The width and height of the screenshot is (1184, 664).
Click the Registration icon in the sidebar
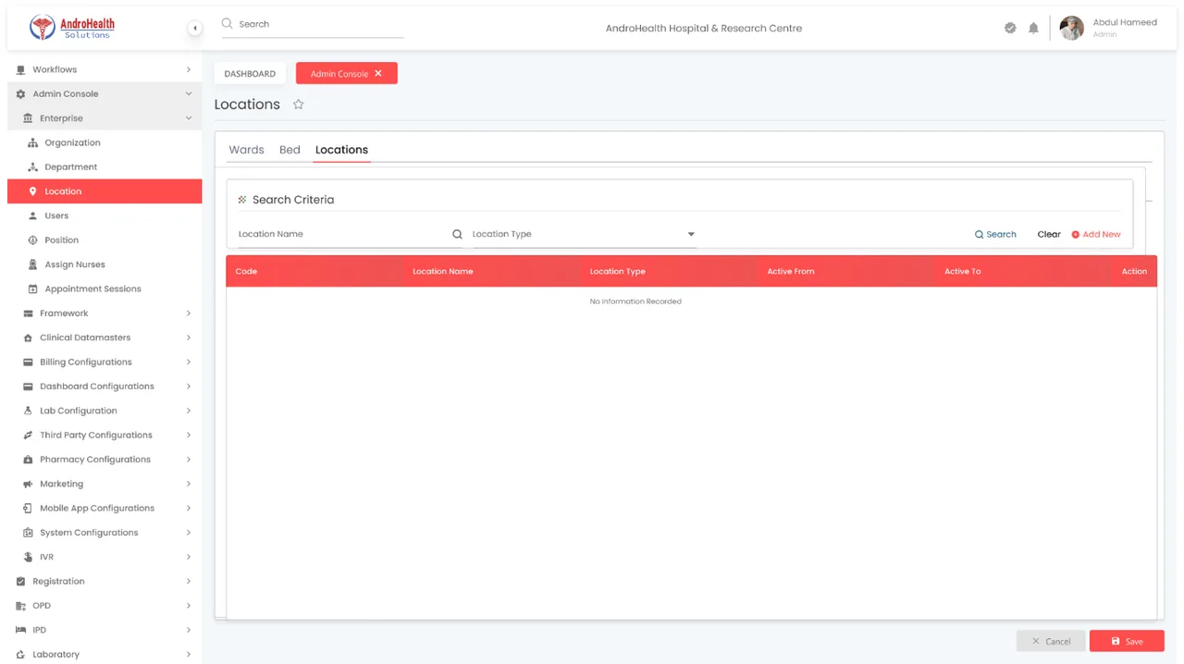(x=21, y=582)
